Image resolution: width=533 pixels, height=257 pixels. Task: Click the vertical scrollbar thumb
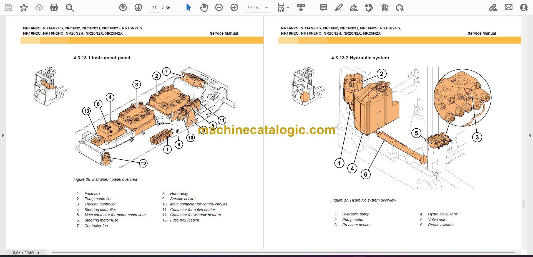coord(524,204)
